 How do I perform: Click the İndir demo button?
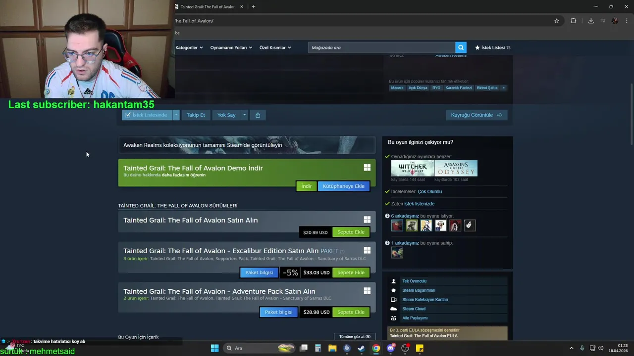point(307,186)
